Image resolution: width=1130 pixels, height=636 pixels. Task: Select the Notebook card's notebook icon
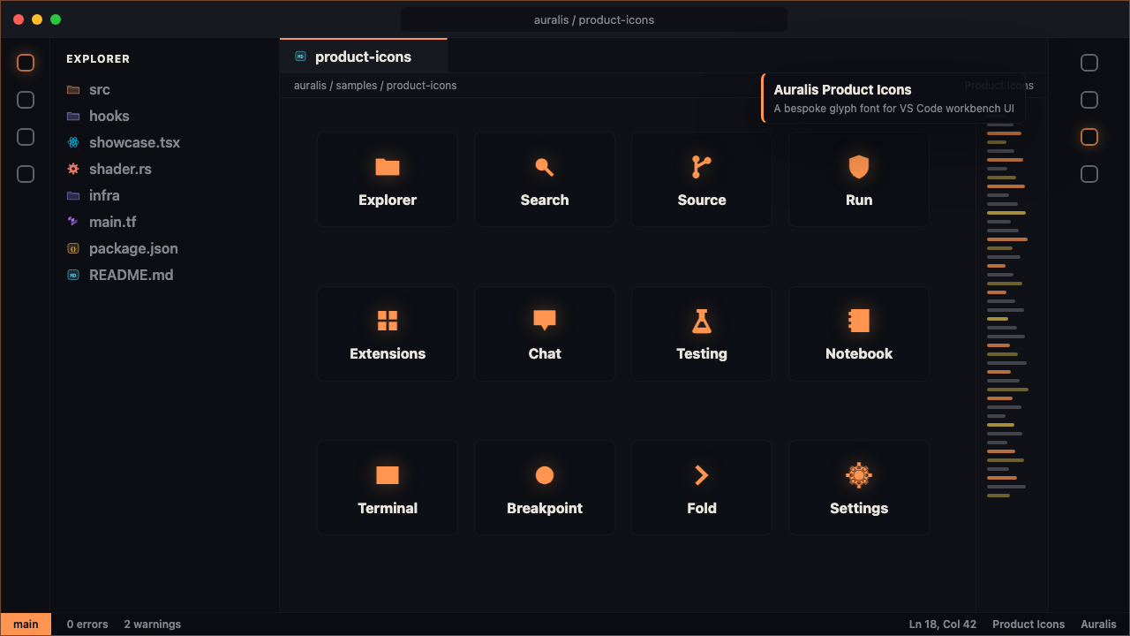859,321
